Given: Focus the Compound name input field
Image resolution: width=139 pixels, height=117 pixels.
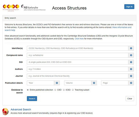Looking at the screenshot, I should (77, 55).
